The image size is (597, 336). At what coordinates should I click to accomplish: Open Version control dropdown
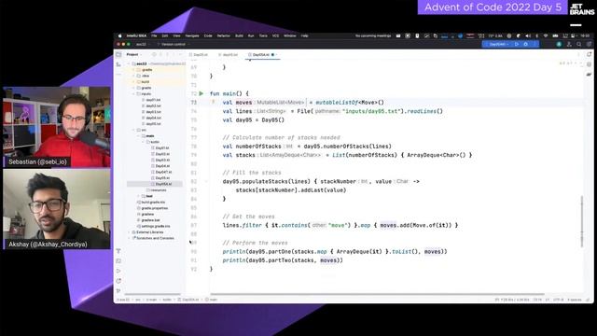[174, 44]
